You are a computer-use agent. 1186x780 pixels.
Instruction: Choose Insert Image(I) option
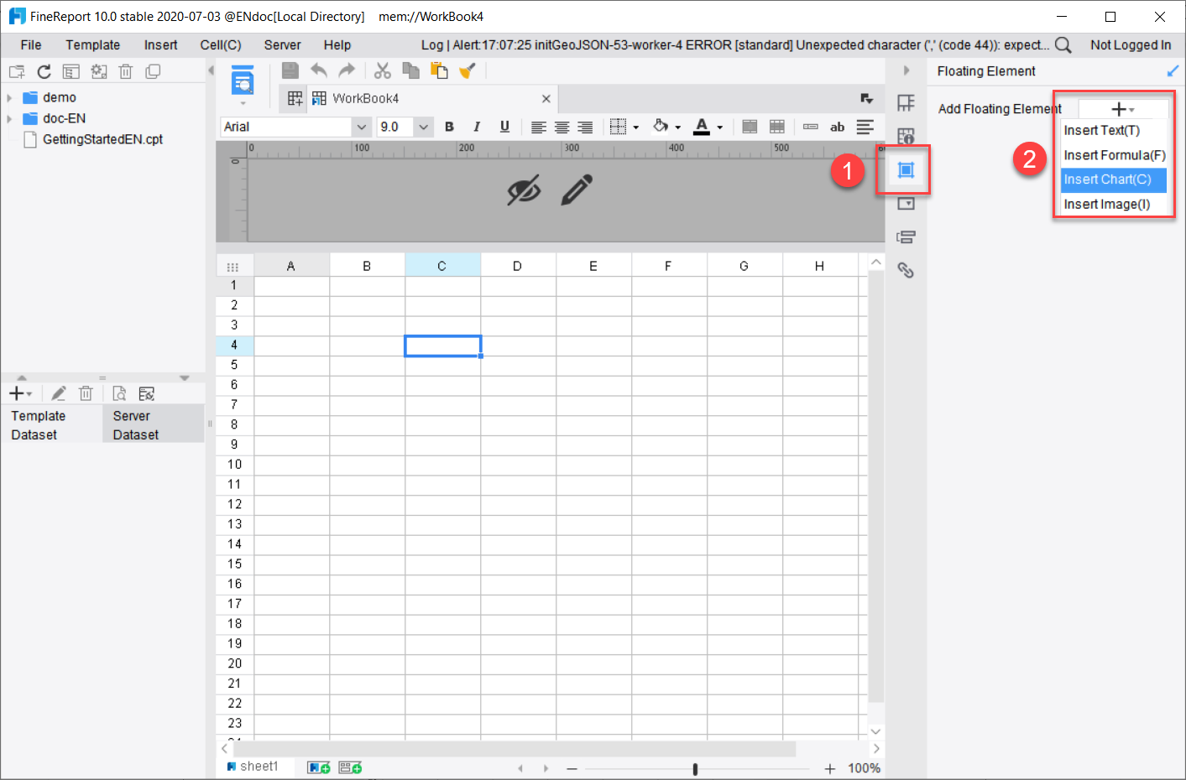(x=1114, y=205)
